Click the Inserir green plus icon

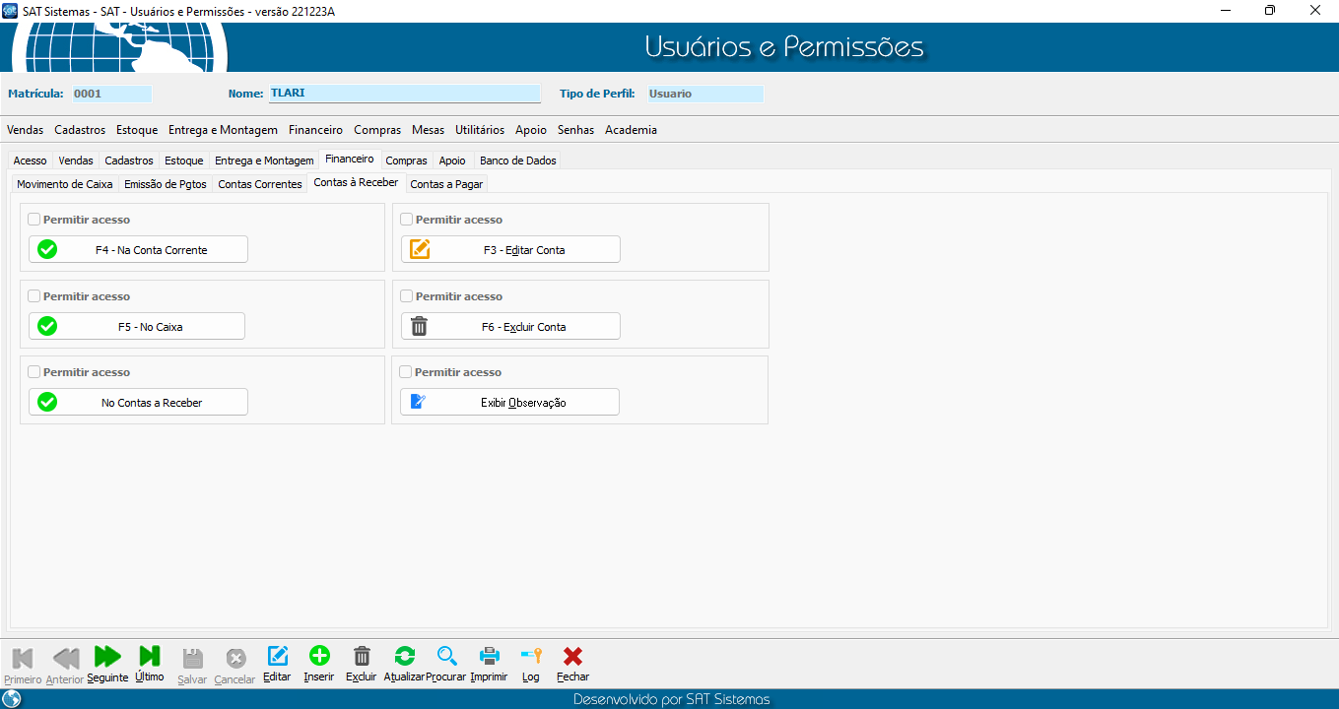(319, 657)
